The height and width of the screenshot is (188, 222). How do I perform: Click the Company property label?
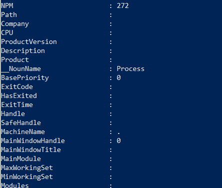click(15, 24)
